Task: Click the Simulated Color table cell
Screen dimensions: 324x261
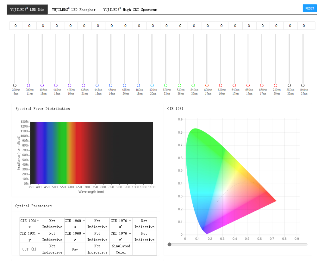Action: pos(121,249)
